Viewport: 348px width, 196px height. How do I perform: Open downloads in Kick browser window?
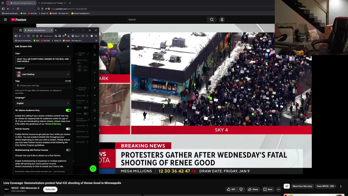[69, 36]
